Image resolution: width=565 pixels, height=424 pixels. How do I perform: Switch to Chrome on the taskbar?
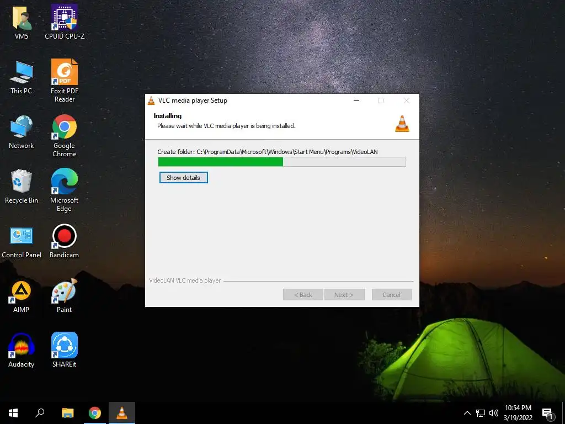click(x=95, y=413)
